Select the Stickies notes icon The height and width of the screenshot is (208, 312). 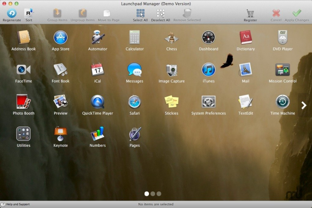171,102
